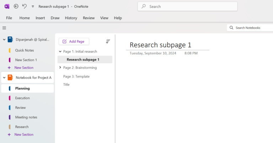Select the Notebook for Project A name
Image resolution: width=273 pixels, height=143 pixels.
click(34, 78)
